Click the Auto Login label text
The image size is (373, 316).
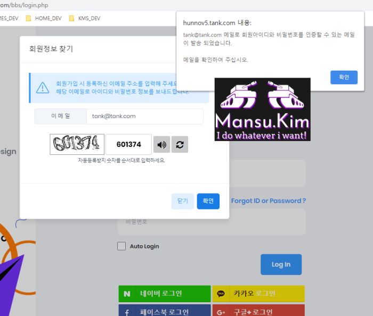tap(144, 246)
